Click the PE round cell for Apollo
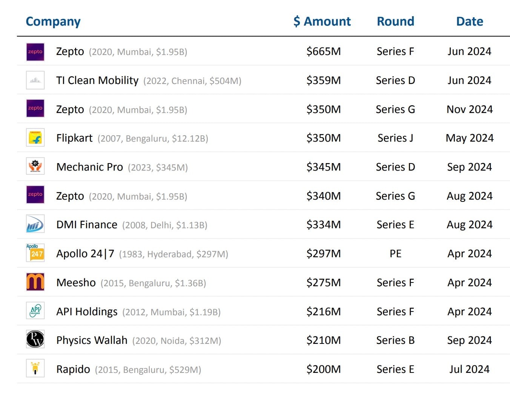This screenshot has width=510, height=400. [x=395, y=254]
